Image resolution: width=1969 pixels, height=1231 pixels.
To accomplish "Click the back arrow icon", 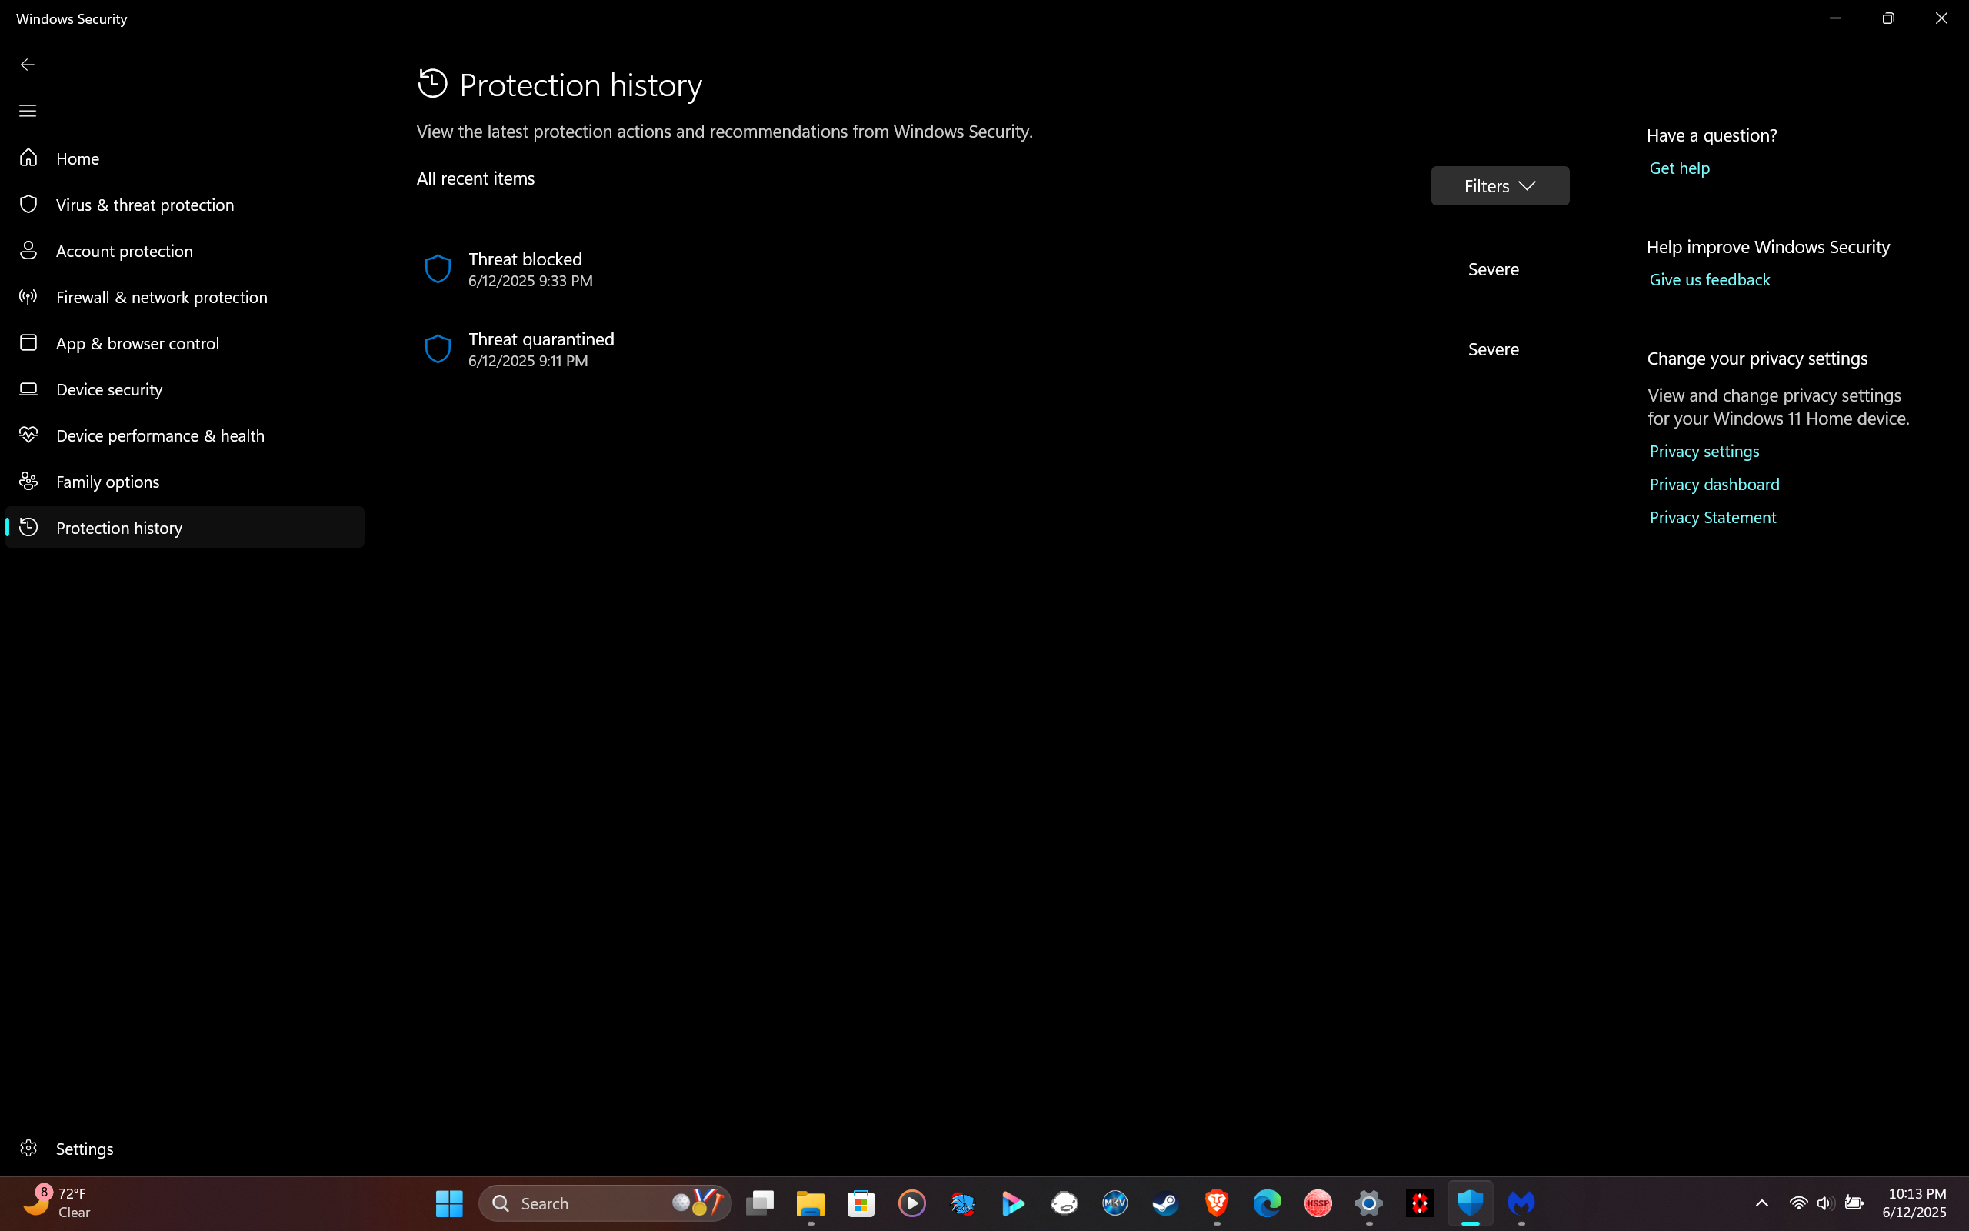I will [28, 65].
